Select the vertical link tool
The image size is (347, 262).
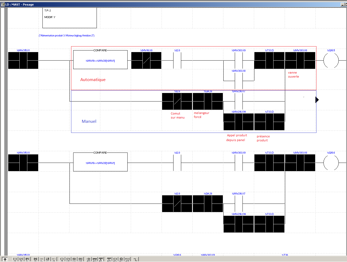pyautogui.click(x=47, y=259)
